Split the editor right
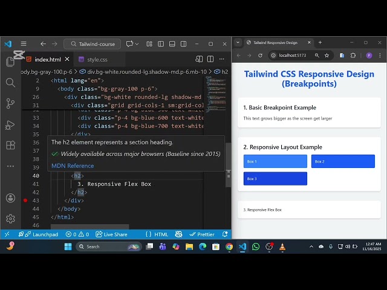 (x=210, y=59)
